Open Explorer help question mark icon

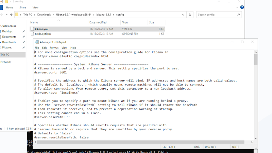[x=242, y=7]
